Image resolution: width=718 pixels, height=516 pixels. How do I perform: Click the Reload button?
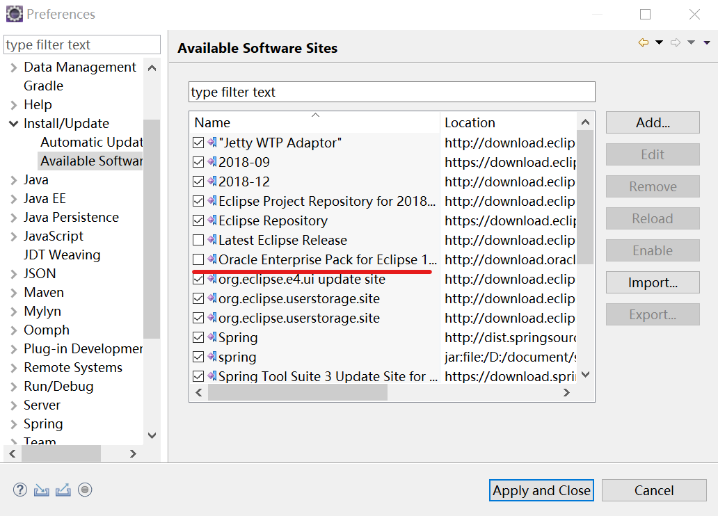[x=653, y=218]
